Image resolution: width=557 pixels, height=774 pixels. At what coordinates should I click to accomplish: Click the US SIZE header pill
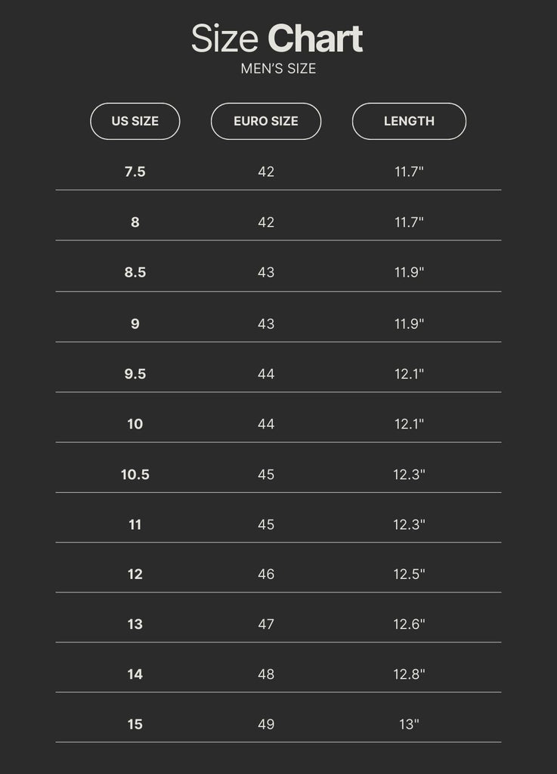[135, 121]
